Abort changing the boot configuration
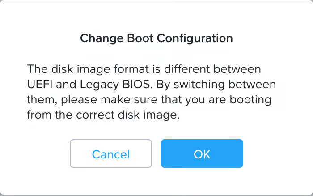 pyautogui.click(x=111, y=153)
